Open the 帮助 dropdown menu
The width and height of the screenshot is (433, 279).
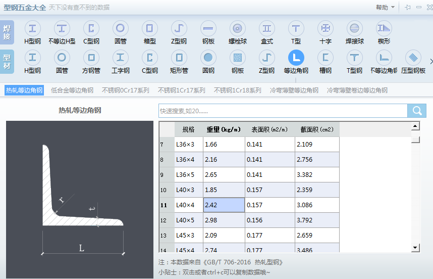(x=385, y=8)
